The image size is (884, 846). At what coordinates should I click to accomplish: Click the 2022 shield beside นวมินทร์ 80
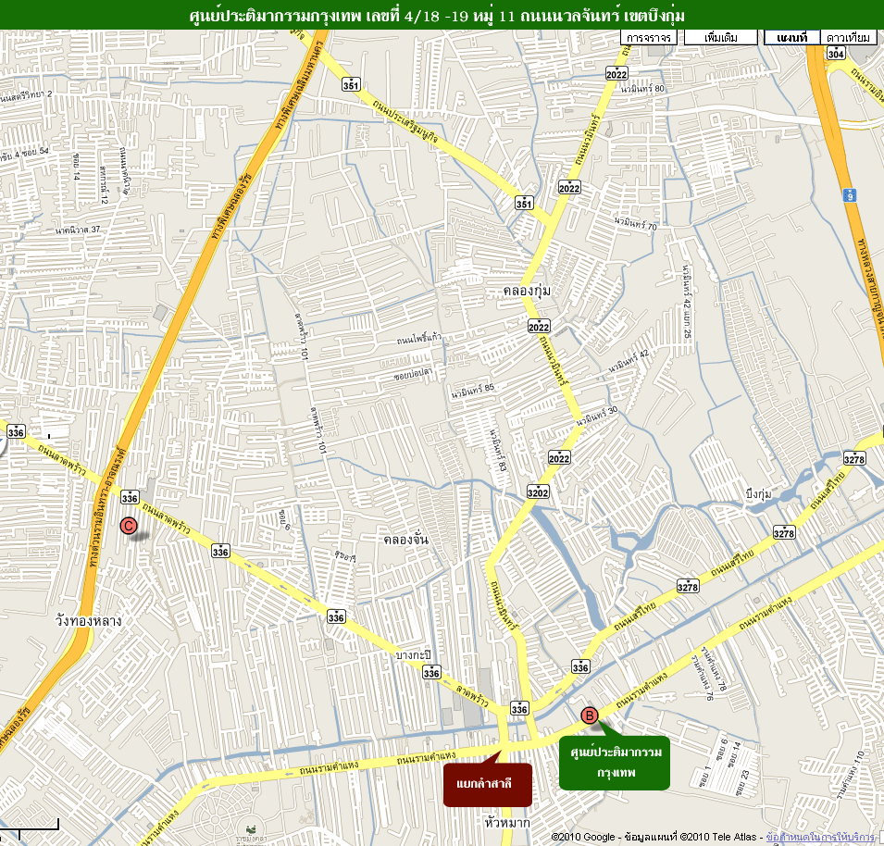tap(616, 74)
